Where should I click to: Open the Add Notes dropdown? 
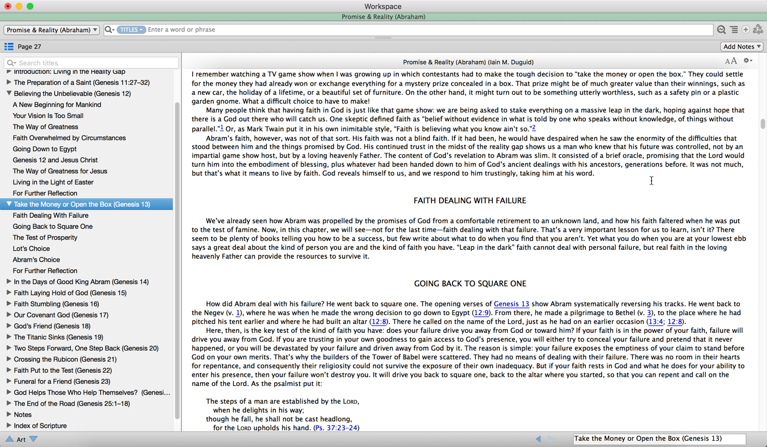[x=742, y=47]
